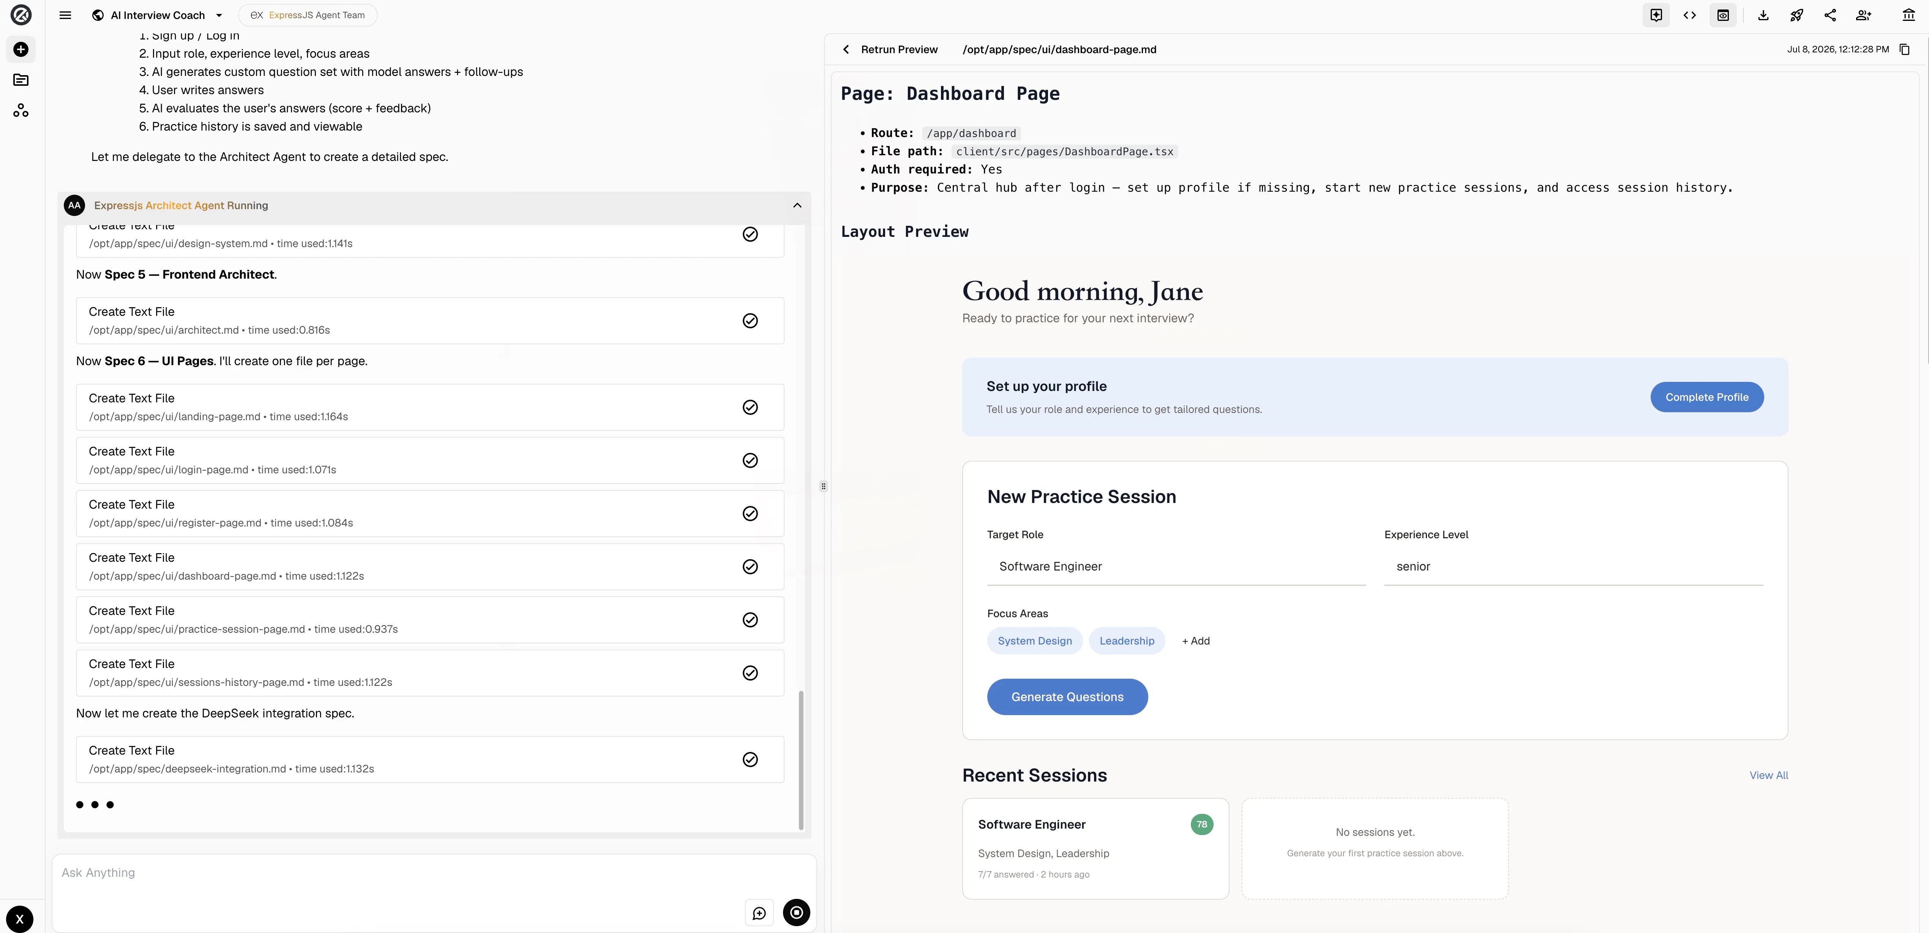Click the check icon for dashboard-page.md
The height and width of the screenshot is (933, 1929).
click(750, 567)
